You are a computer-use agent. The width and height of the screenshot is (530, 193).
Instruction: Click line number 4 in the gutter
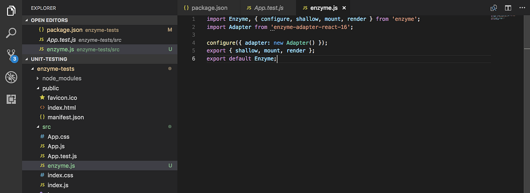(193, 43)
